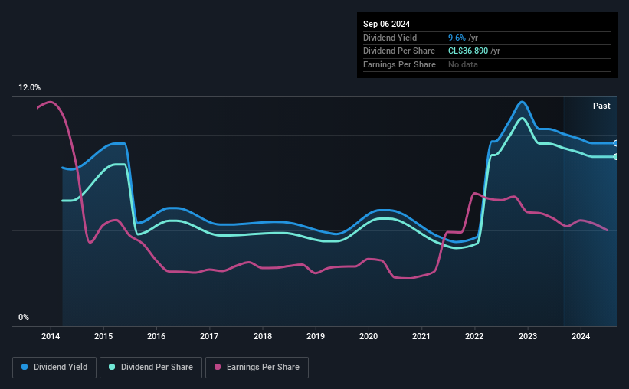The width and height of the screenshot is (629, 389).
Task: Click the CL$36.890 dividend per share value
Action: point(468,51)
